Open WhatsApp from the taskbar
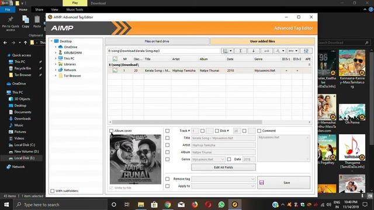 tap(221, 205)
